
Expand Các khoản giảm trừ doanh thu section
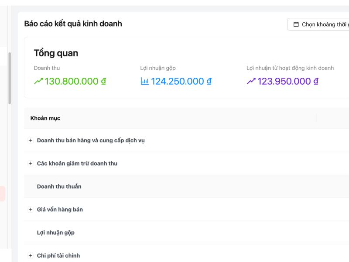tap(30, 163)
